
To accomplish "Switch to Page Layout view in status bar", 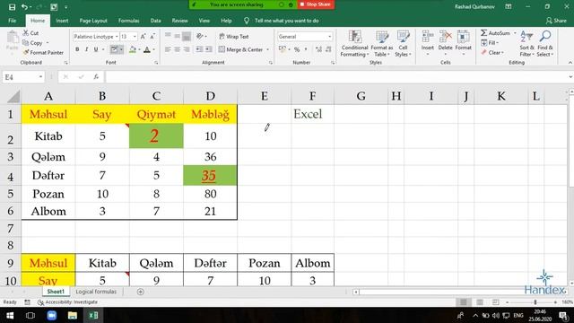I will pyautogui.click(x=480, y=302).
